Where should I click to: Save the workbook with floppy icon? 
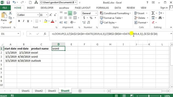8,2
